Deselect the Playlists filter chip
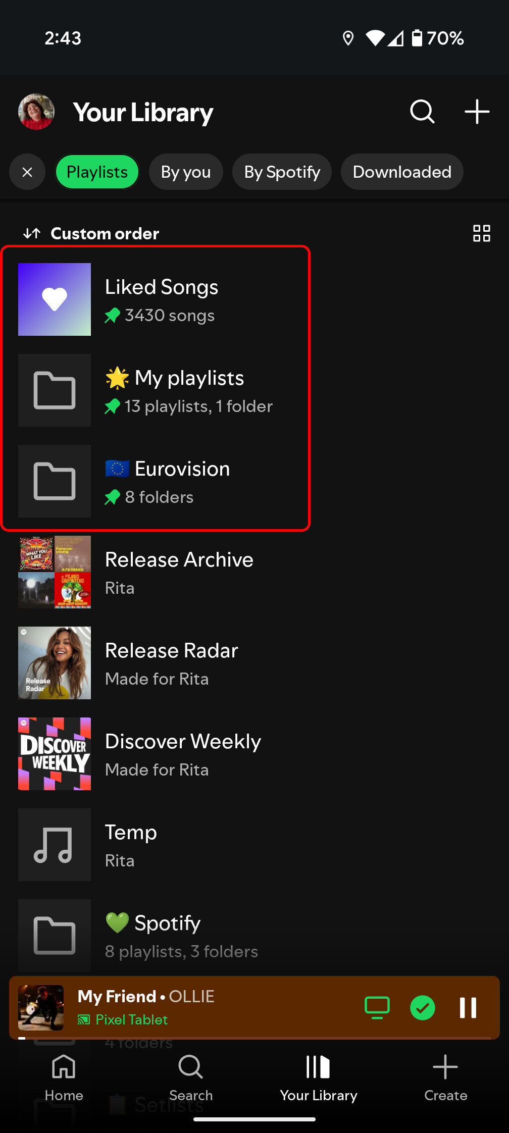The image size is (509, 1133). tap(97, 172)
